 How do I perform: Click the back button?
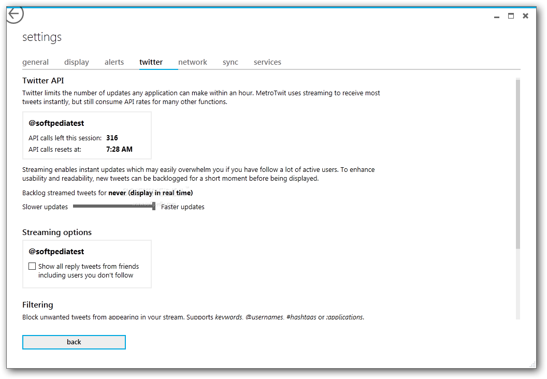(74, 342)
